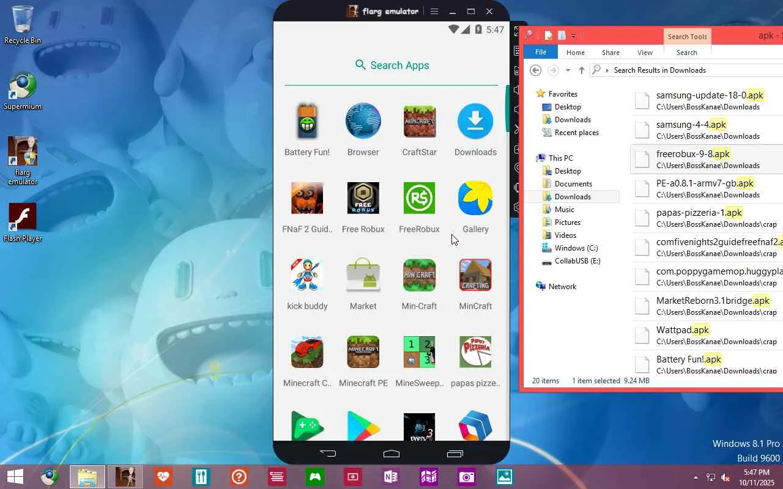Click the app drawer scrollbar in the emulator
This screenshot has height=489, width=783.
click(x=507, y=108)
